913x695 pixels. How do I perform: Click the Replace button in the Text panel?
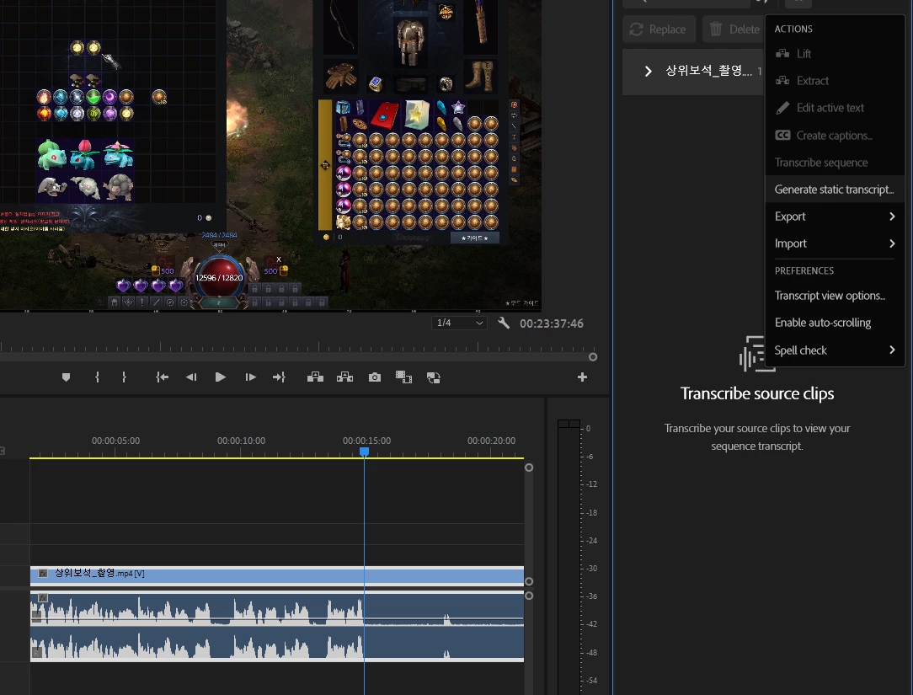[659, 29]
